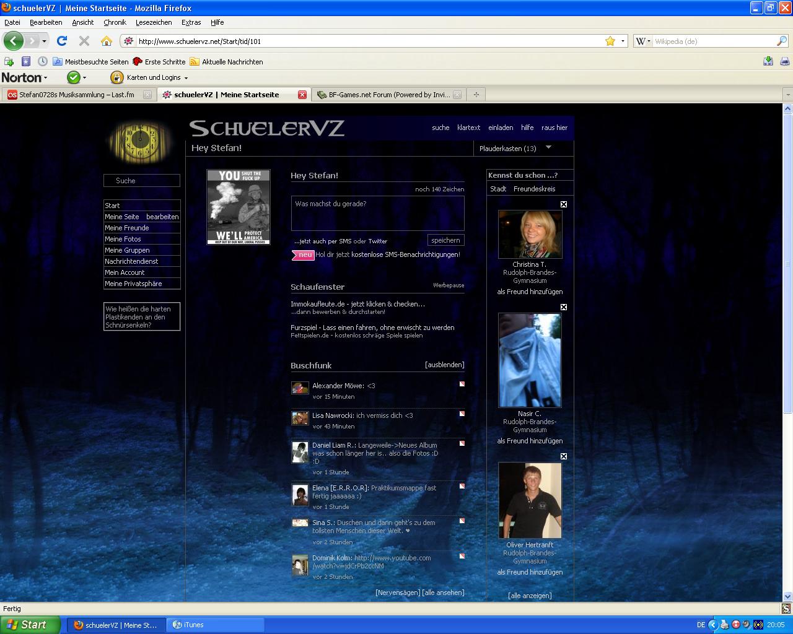Click the user profile picture thumbnail
Screen dimensions: 793x634
point(239,207)
